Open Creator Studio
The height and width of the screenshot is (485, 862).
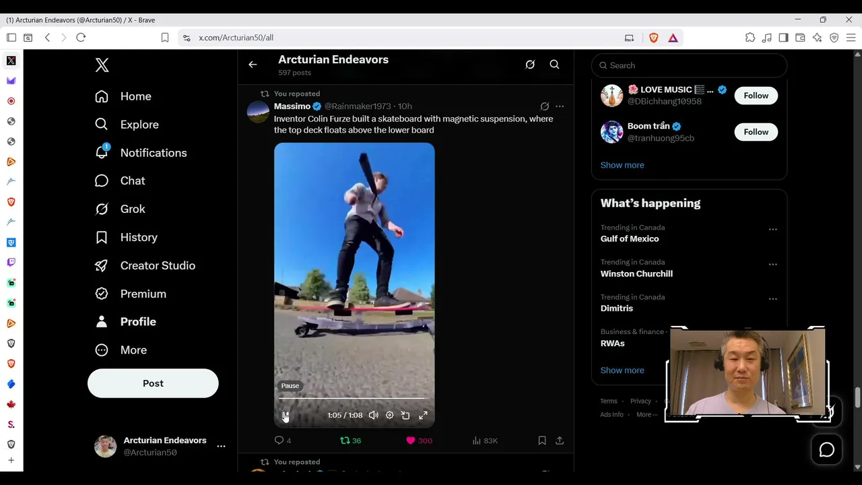pos(145,265)
